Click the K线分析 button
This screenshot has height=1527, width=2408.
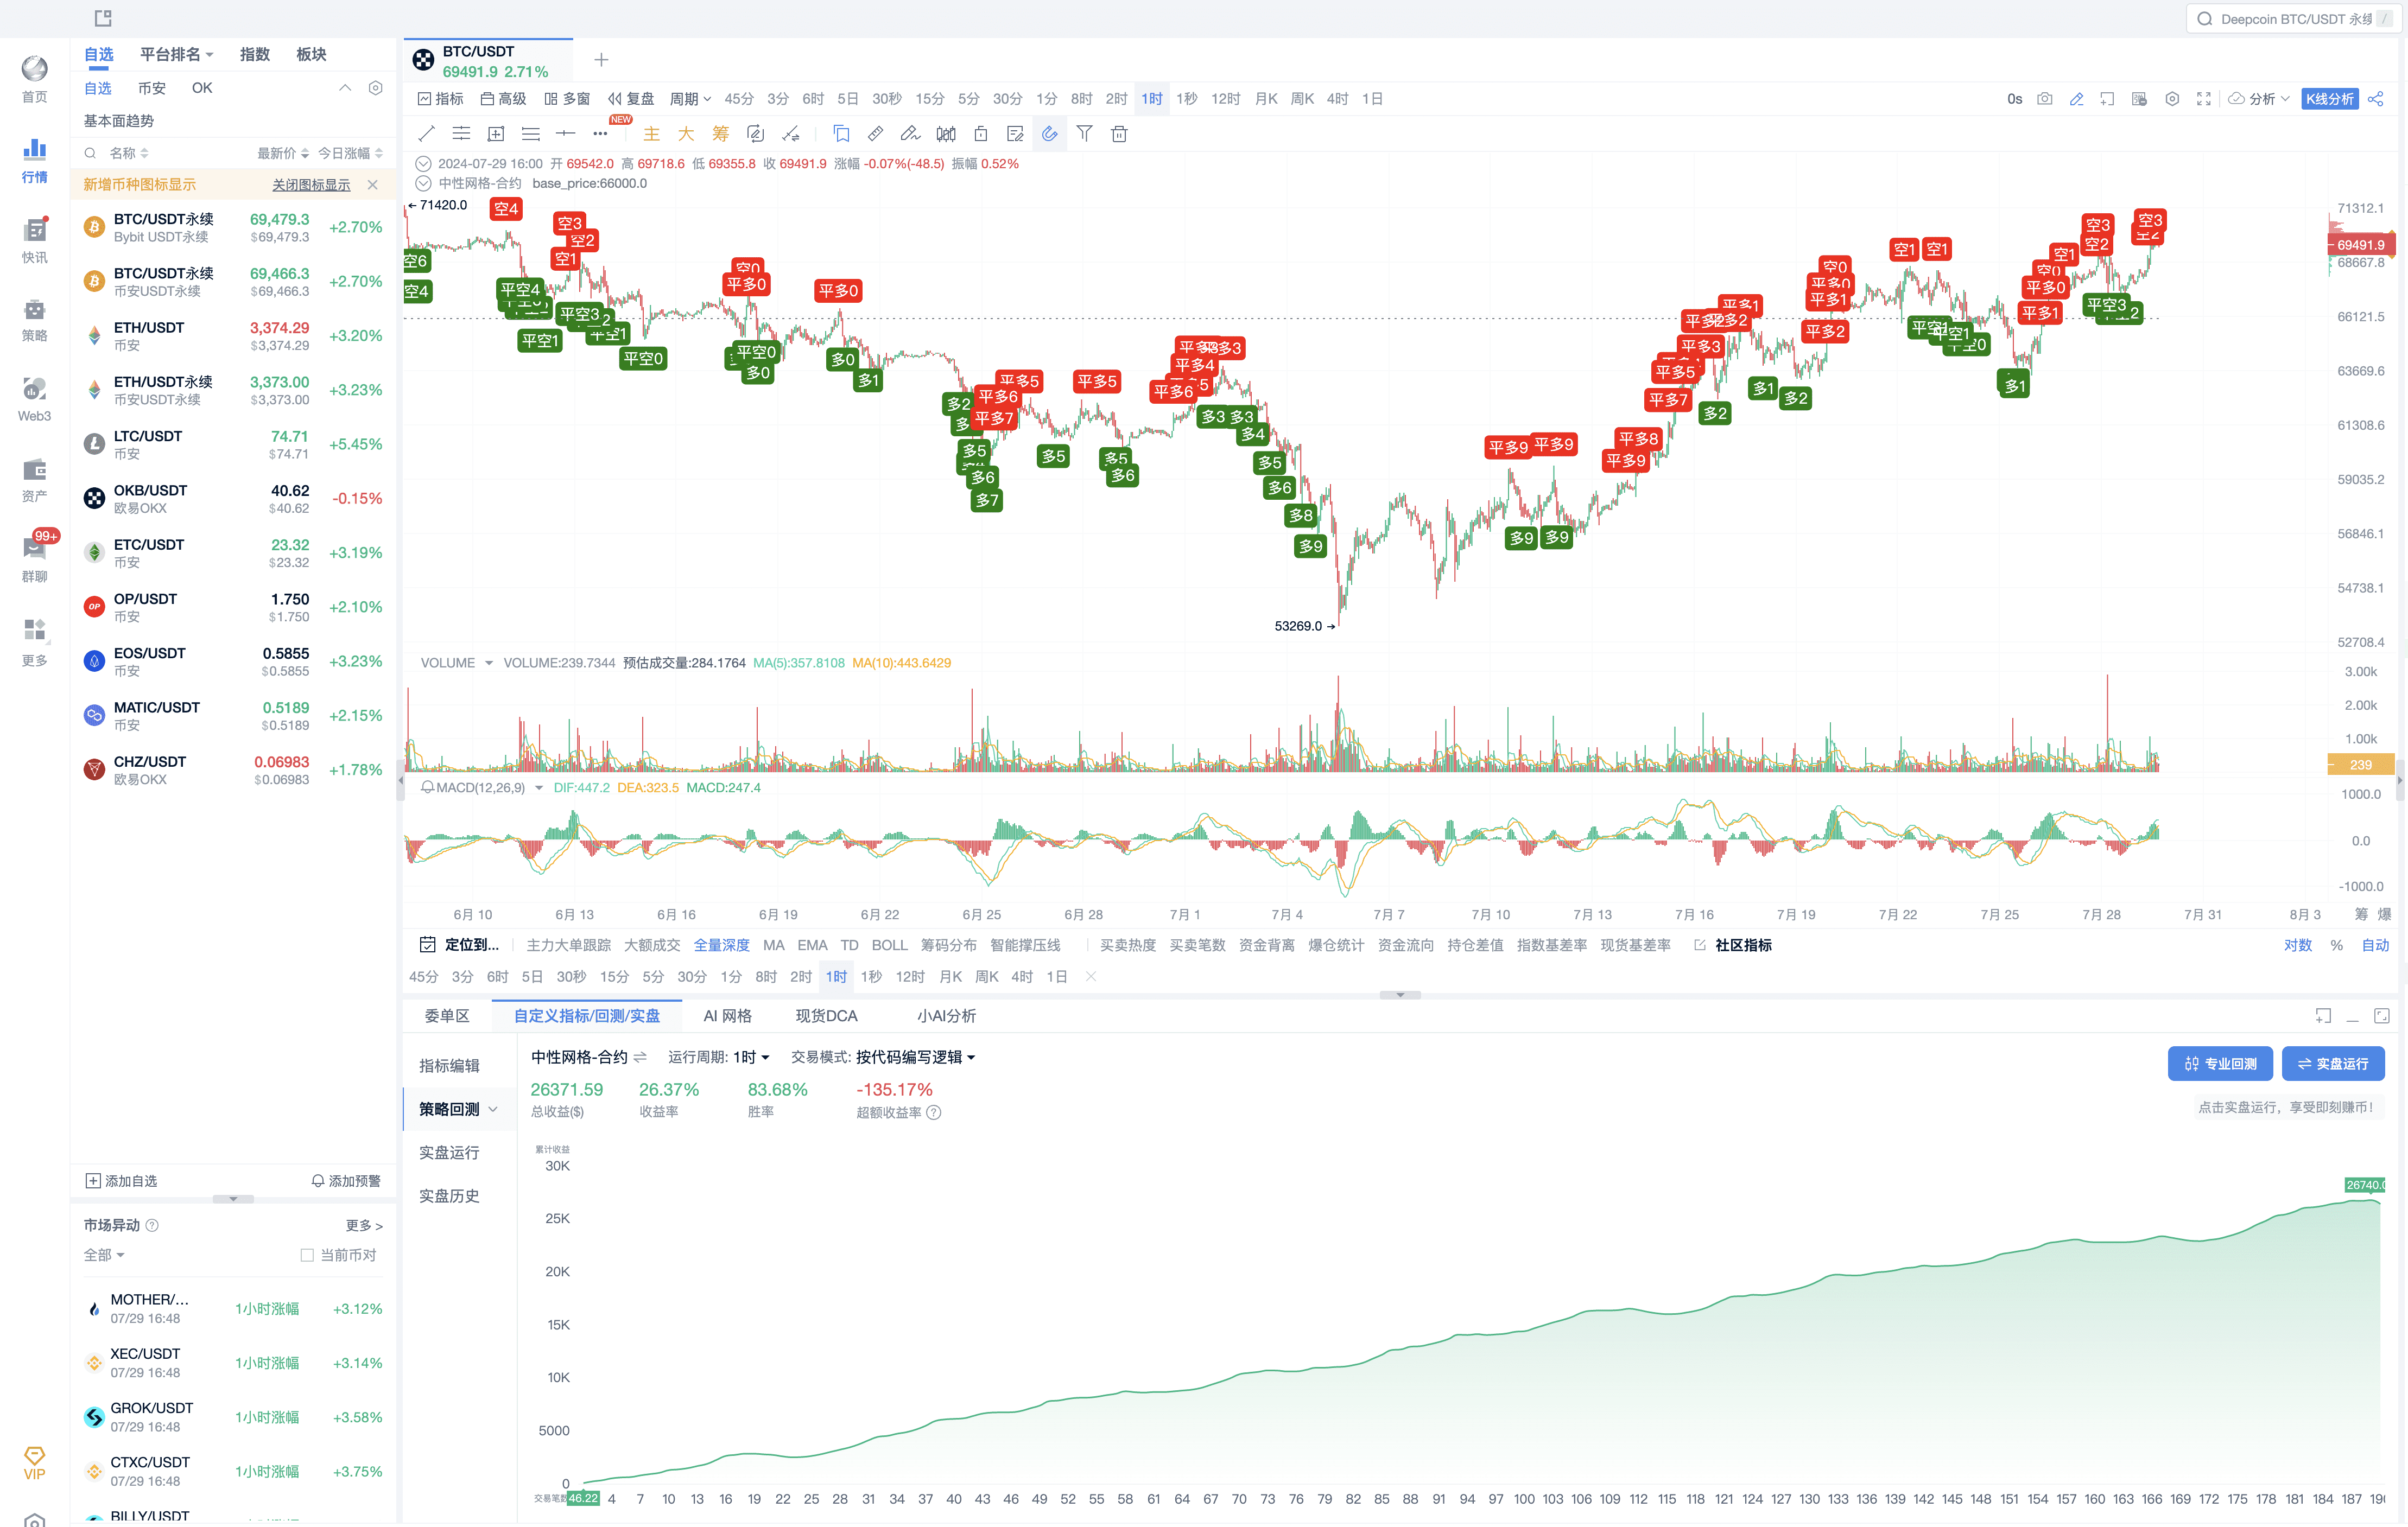2329,99
